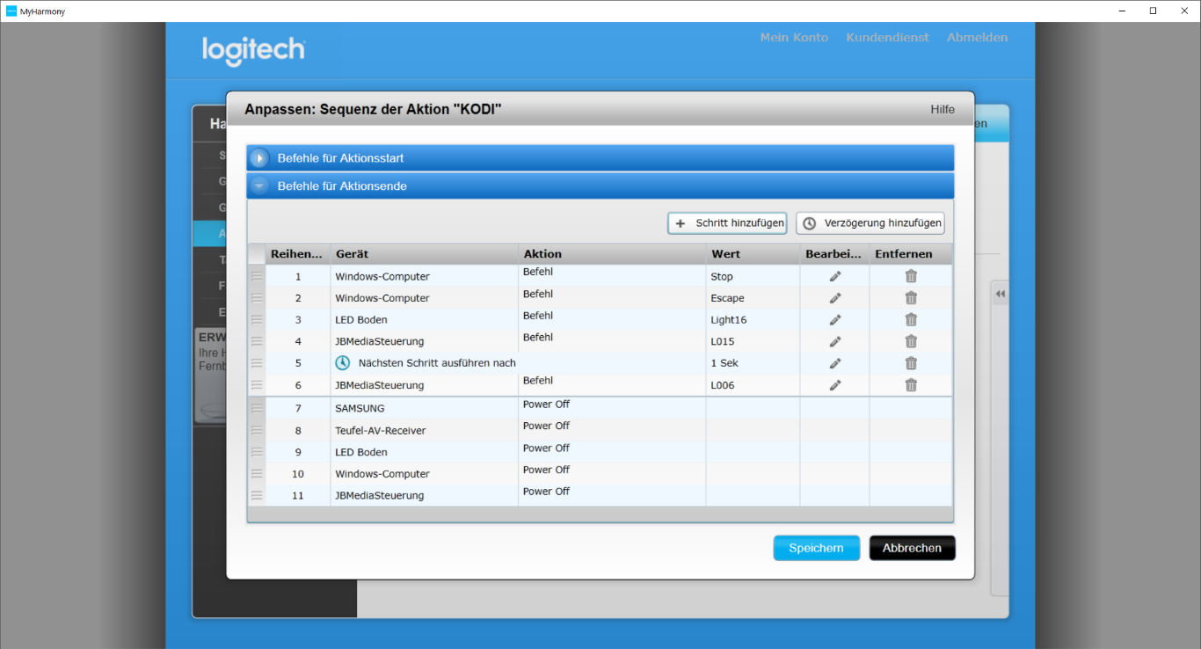
Task: Grab the drag handle of Teufel-AV-Receiver row
Action: tap(257, 430)
